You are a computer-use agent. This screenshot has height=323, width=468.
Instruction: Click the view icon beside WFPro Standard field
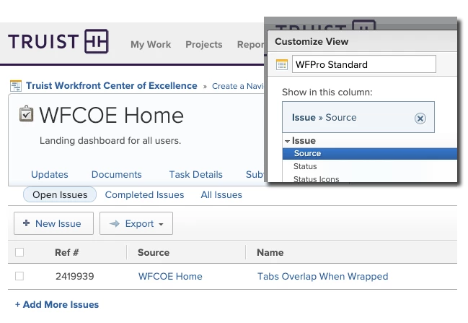tap(281, 64)
